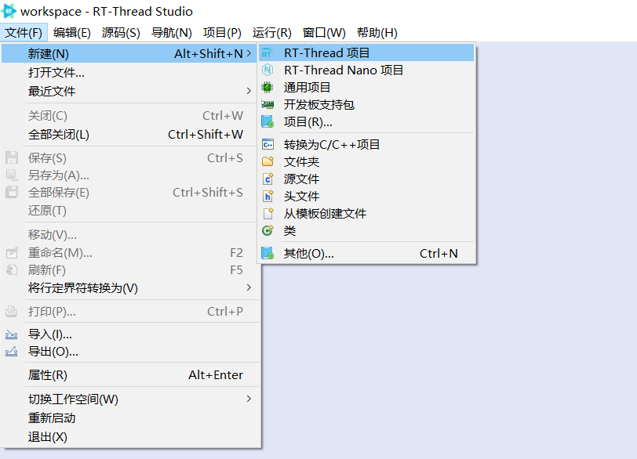Click the 重命名(M) icon
This screenshot has height=459, width=637.
pyautogui.click(x=11, y=253)
